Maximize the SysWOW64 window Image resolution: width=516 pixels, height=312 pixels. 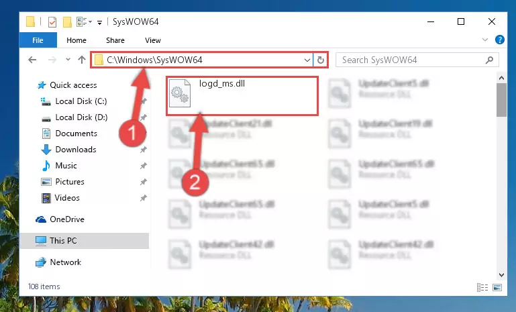pyautogui.click(x=461, y=21)
